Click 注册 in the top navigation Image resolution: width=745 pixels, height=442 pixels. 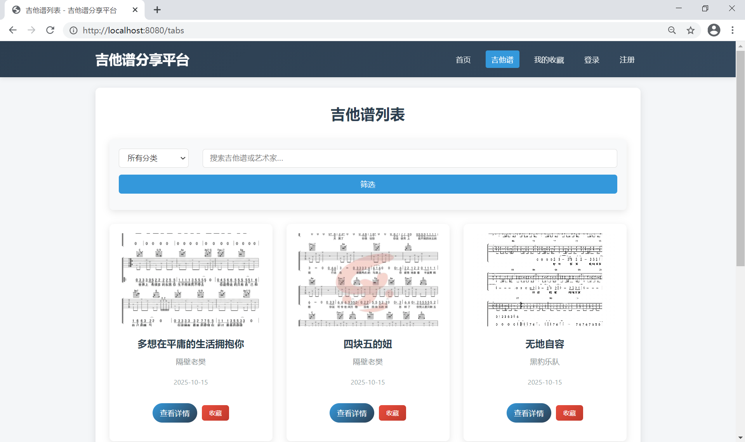coord(627,60)
